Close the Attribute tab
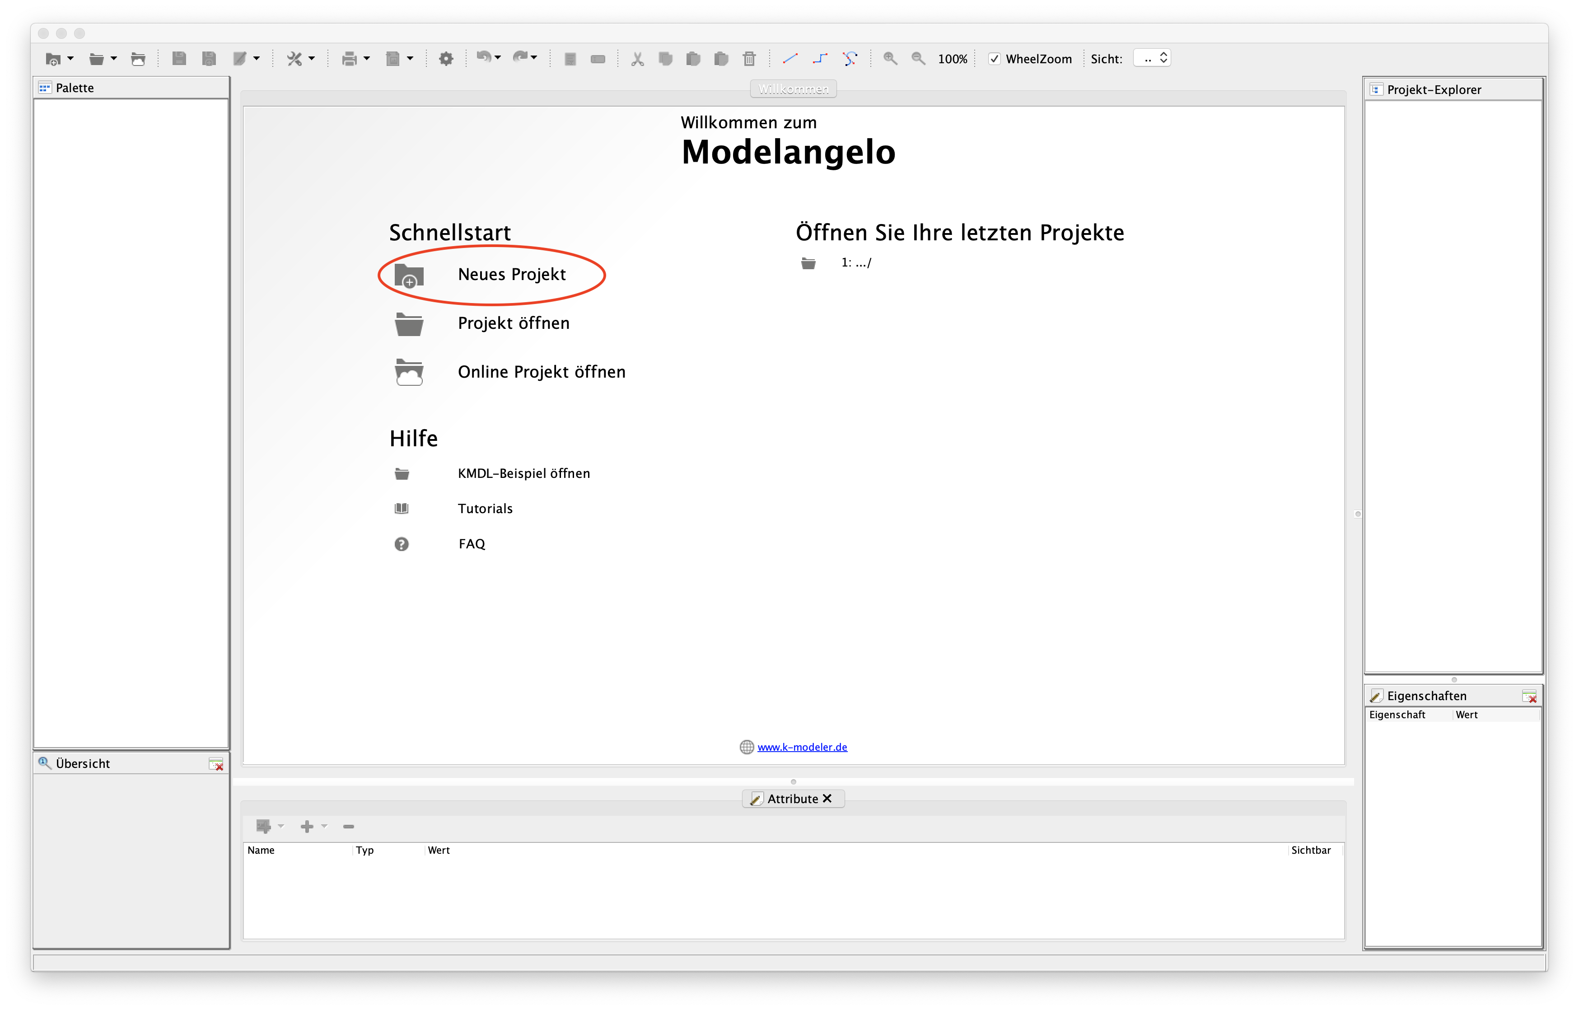1579x1010 pixels. point(827,798)
